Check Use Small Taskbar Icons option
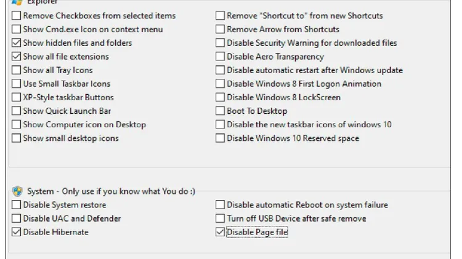 pos(16,84)
